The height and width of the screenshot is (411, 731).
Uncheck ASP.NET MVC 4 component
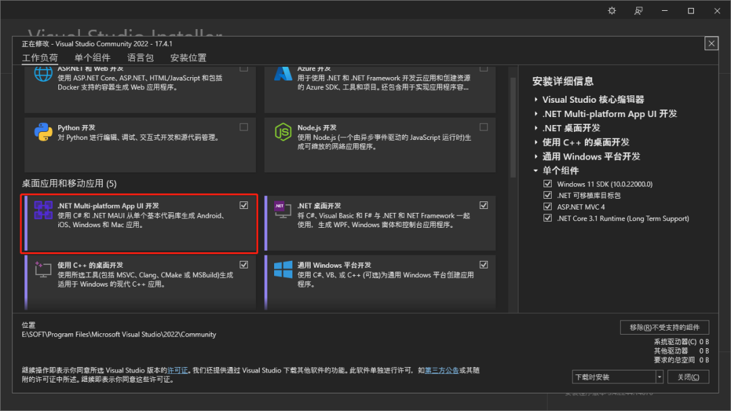click(x=548, y=207)
